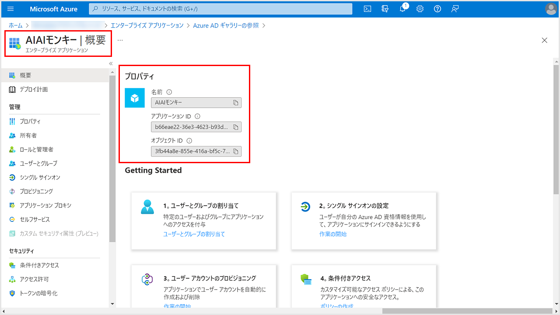Open the hamburger portal menu
Screen dimensions: 560x315
pos(11,9)
